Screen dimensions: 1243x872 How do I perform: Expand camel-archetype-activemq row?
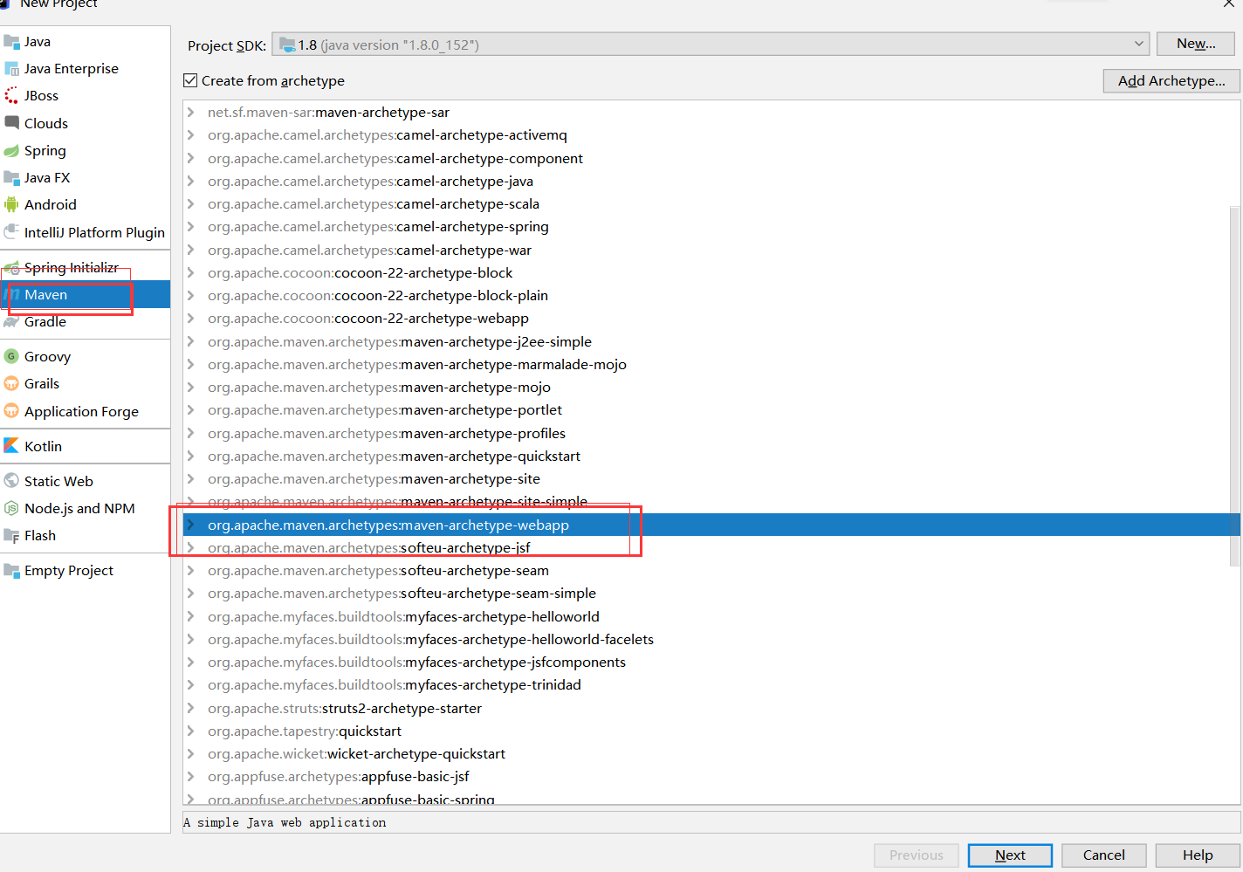tap(190, 135)
